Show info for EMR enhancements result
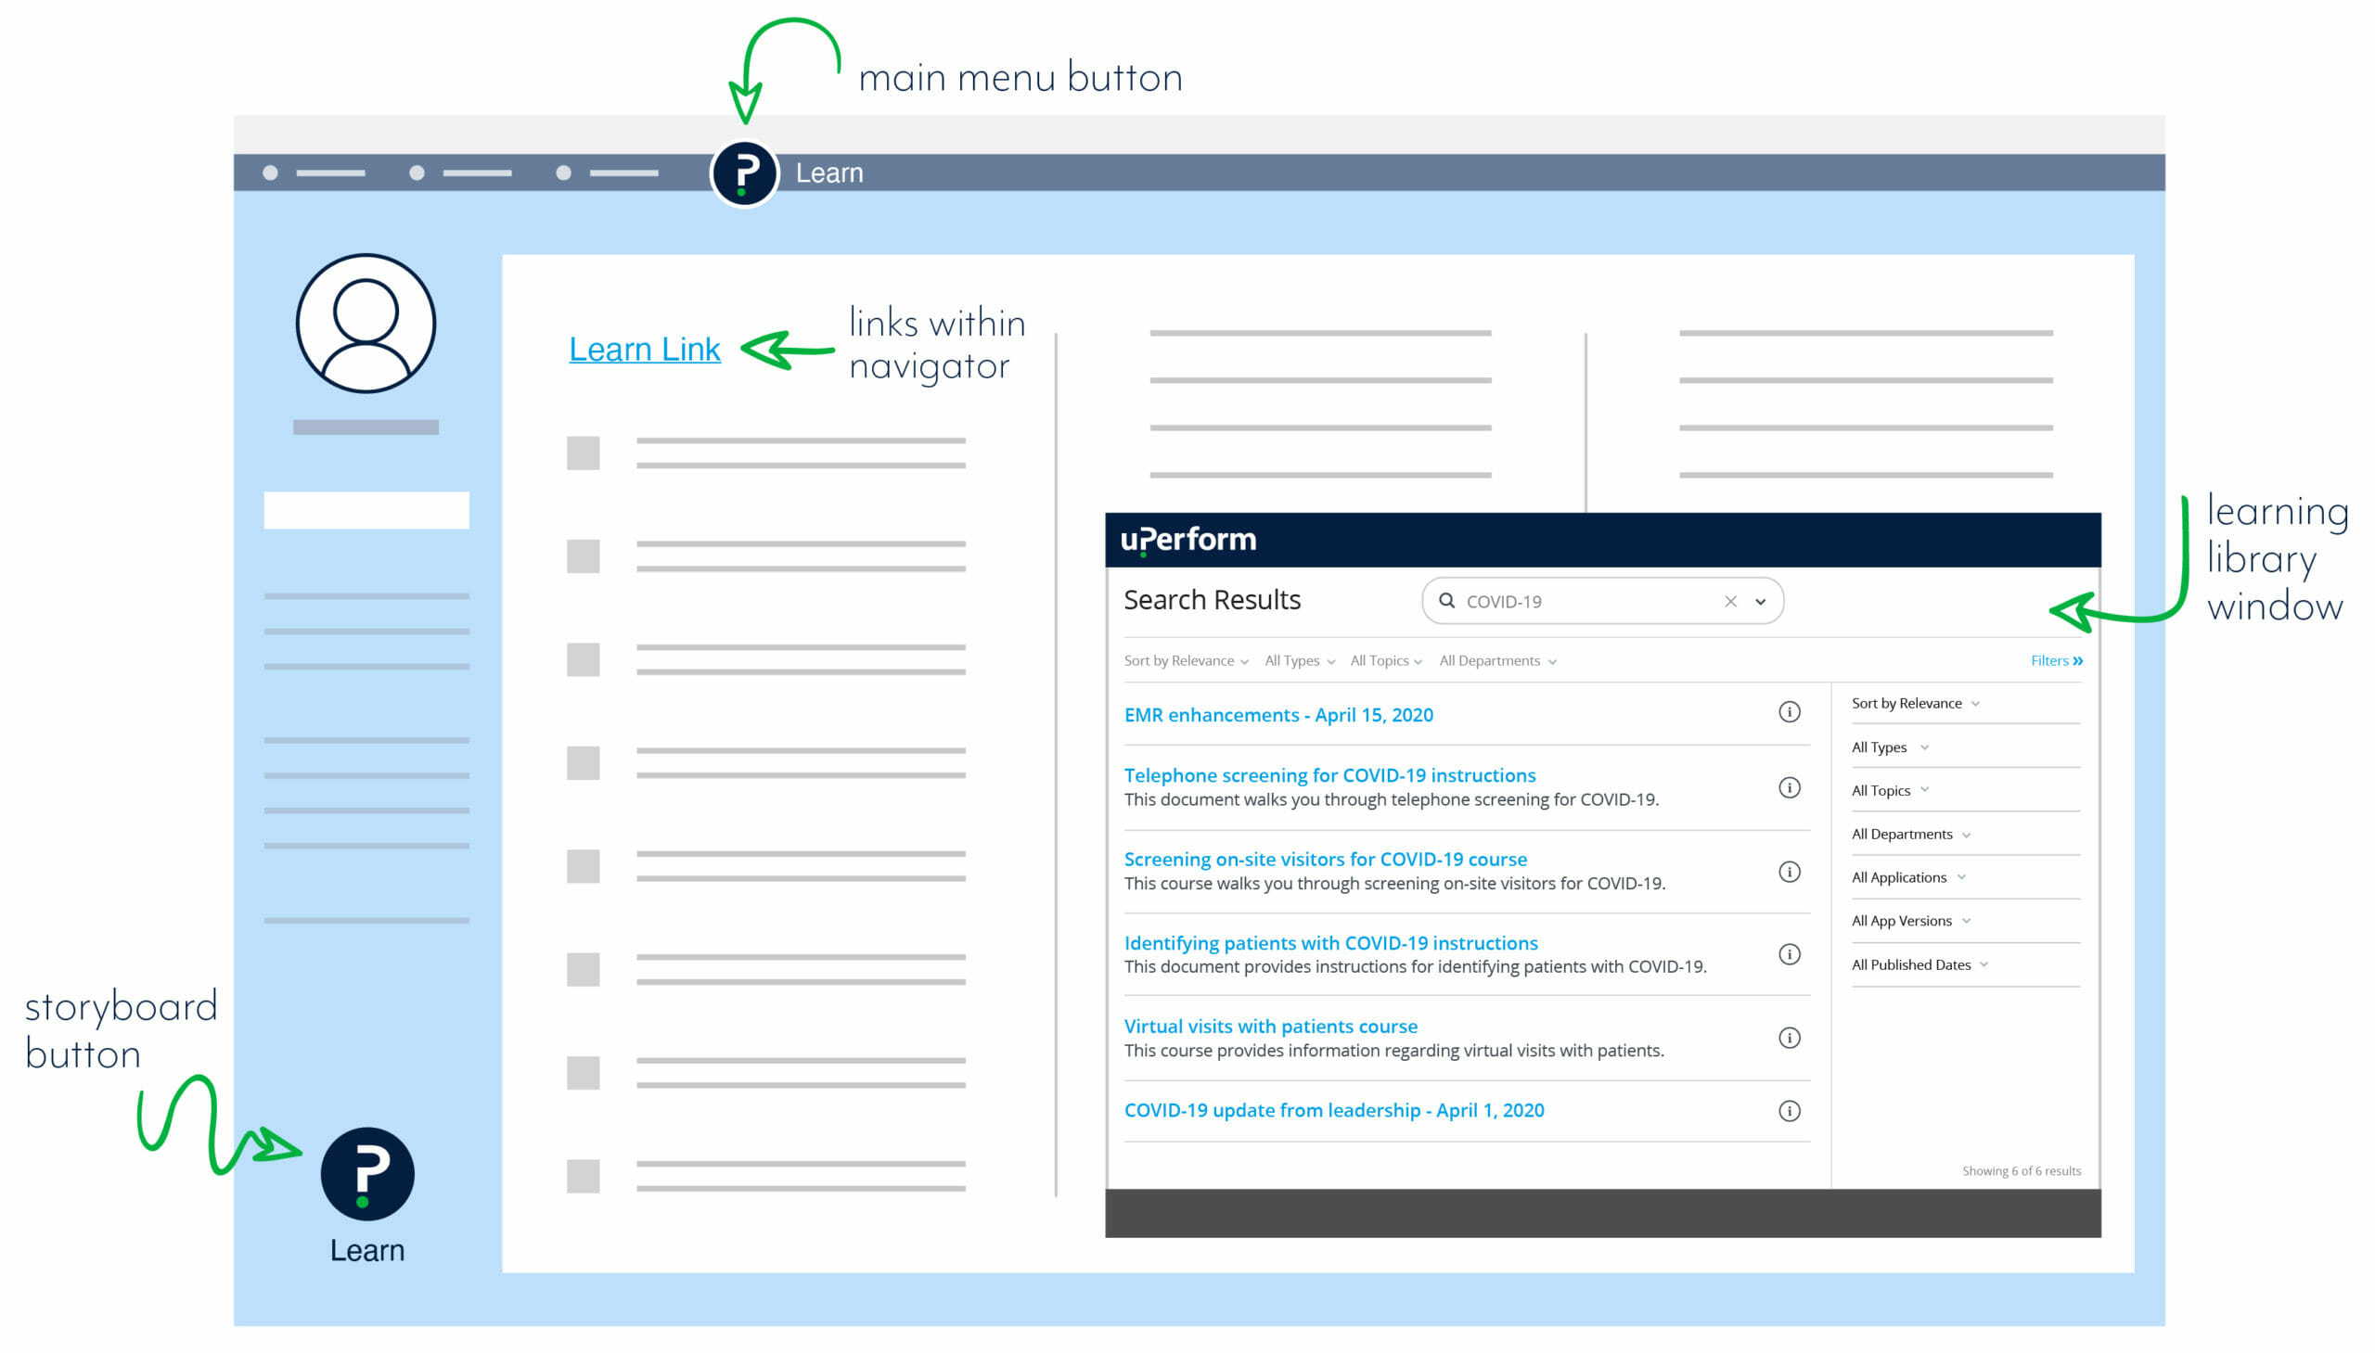The image size is (2375, 1353). coord(1789,713)
